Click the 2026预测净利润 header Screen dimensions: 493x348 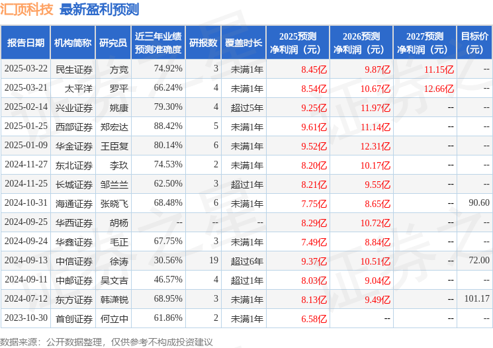tap(361, 42)
